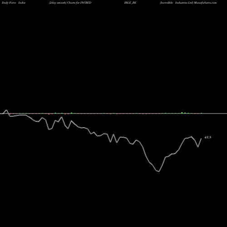Click the 48.8 value label
This screenshot has width=227, height=227.
[208, 137]
